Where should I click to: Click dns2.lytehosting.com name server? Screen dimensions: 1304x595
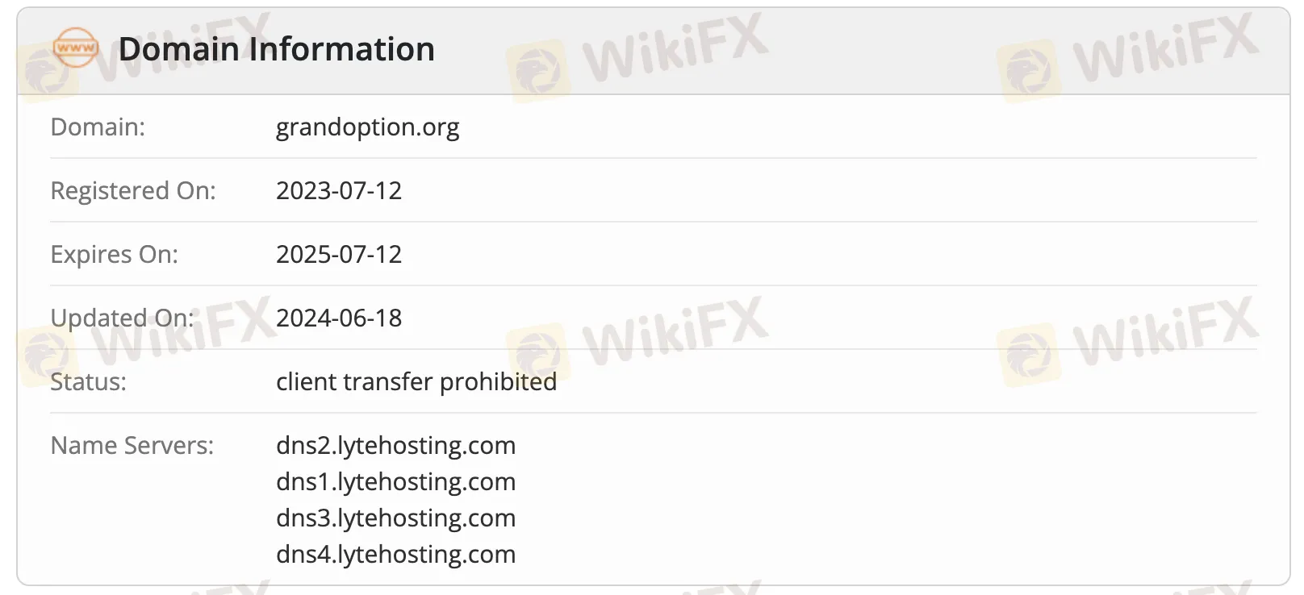pos(395,445)
